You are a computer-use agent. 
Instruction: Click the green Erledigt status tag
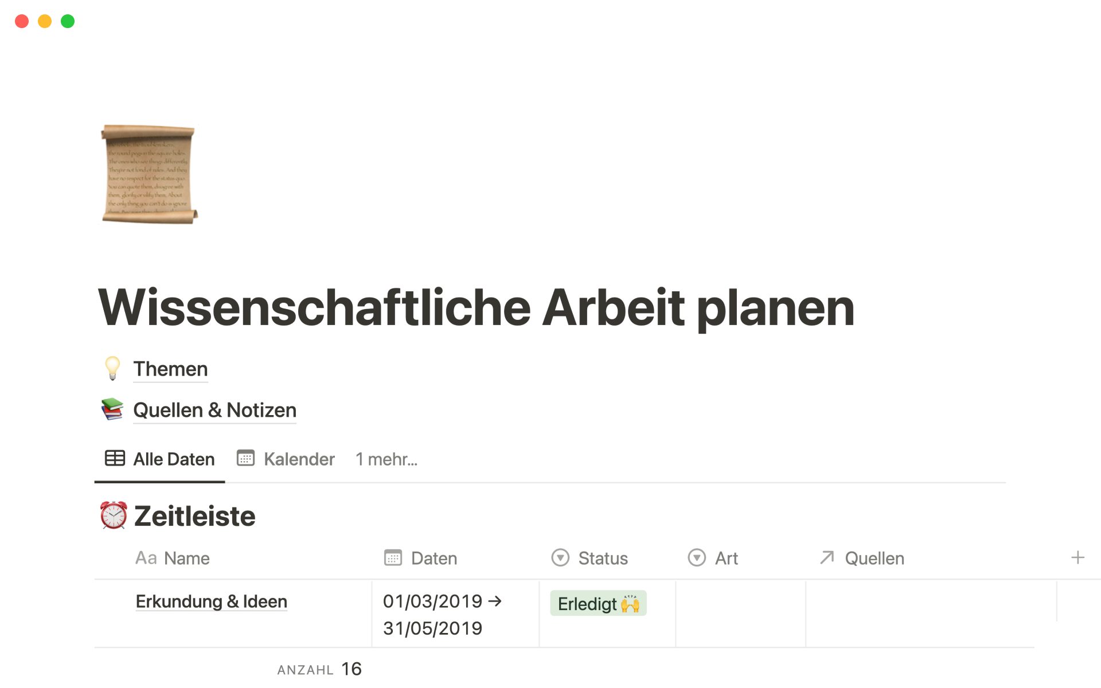click(x=598, y=604)
